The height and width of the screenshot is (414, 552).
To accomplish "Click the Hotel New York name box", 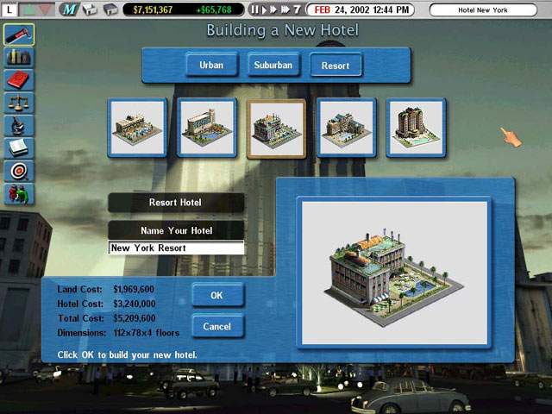I will (x=483, y=9).
